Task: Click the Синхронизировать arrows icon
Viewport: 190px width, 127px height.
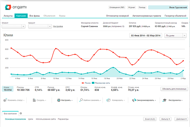Action: point(134,100)
